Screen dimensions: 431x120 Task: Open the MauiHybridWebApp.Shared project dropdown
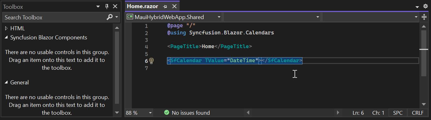tap(174, 17)
